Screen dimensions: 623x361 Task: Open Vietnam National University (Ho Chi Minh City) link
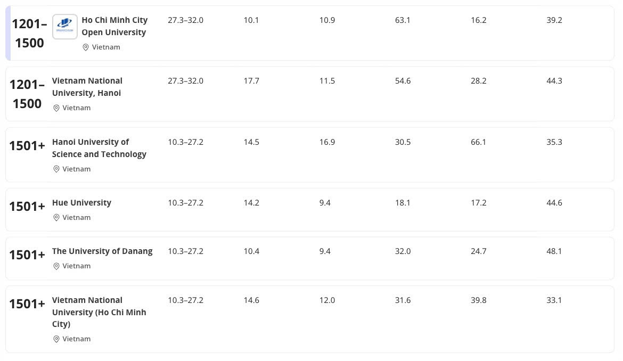tap(99, 312)
